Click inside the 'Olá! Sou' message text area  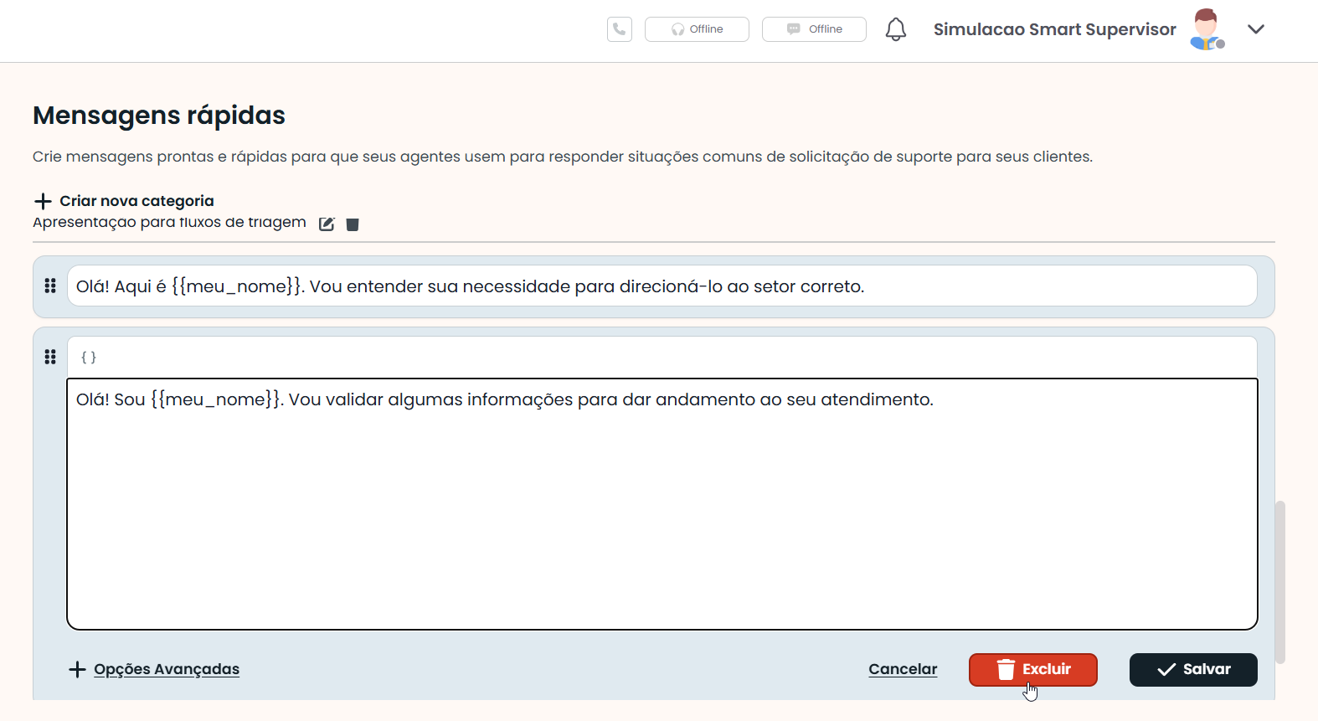[x=662, y=502]
